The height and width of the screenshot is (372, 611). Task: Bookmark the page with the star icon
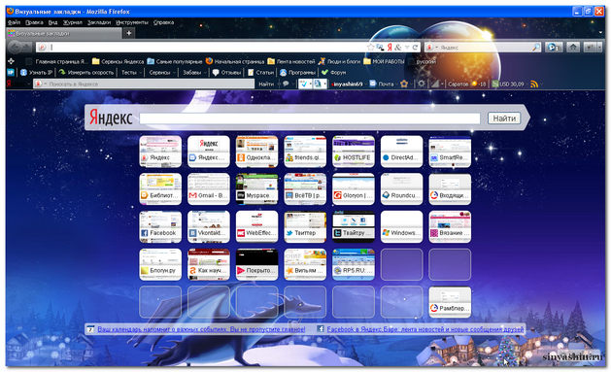(x=370, y=48)
